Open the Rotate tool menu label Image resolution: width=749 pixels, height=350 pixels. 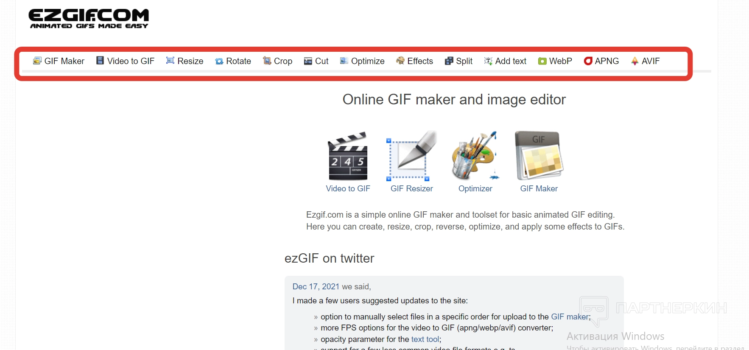click(x=239, y=61)
